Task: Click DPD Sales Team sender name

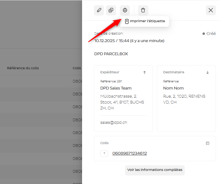Action: point(116,88)
